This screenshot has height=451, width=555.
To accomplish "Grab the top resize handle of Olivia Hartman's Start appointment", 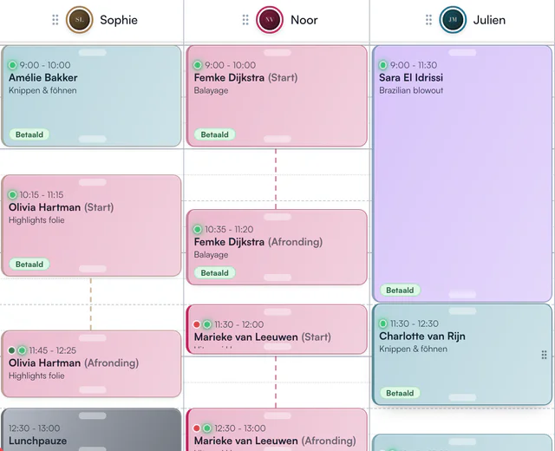I will [x=93, y=182].
